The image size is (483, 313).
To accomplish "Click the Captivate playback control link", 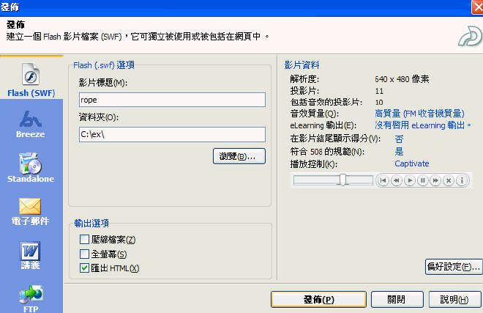I will click(x=412, y=163).
